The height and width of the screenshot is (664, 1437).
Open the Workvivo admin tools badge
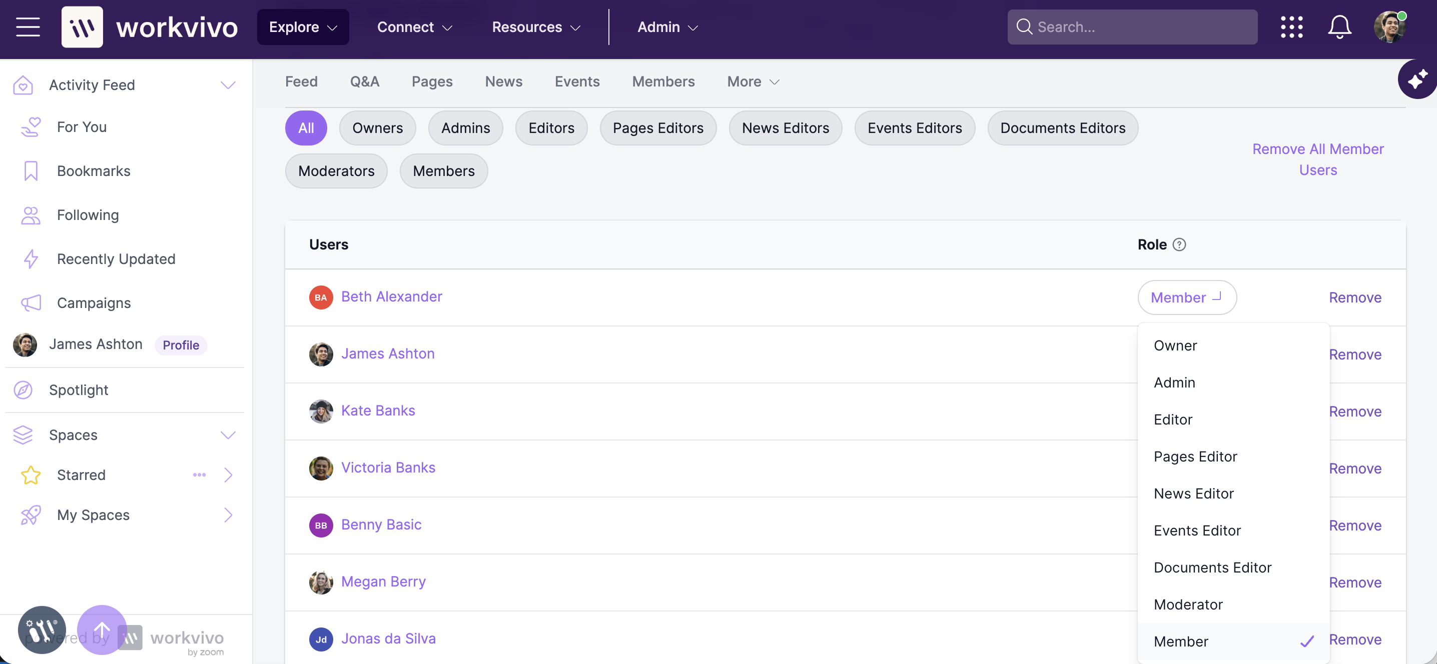(42, 629)
